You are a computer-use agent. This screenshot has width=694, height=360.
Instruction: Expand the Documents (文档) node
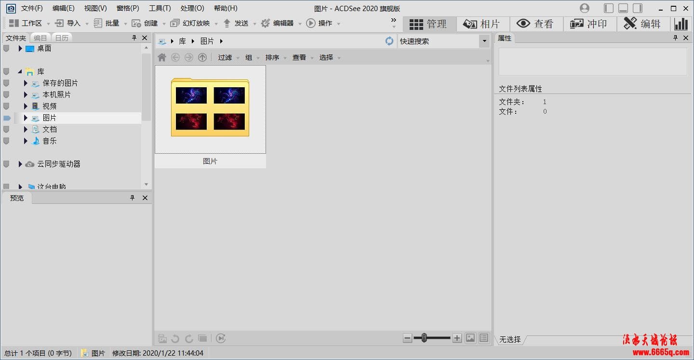26,129
